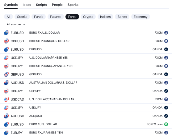This screenshot has height=136, width=172.
Task: Click the US/Canada flag icon in the USDCAD row
Action: click(6, 99)
